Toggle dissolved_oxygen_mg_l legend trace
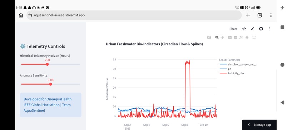Image resolution: width=288 pixels, height=130 pixels. [238, 64]
